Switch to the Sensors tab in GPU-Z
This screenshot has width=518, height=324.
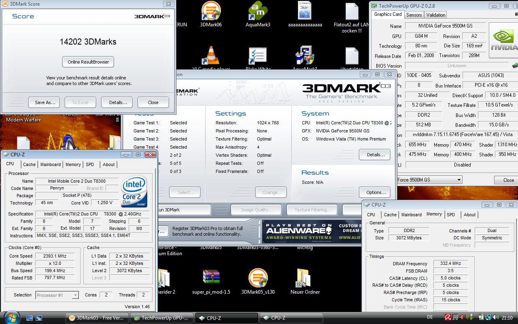414,15
